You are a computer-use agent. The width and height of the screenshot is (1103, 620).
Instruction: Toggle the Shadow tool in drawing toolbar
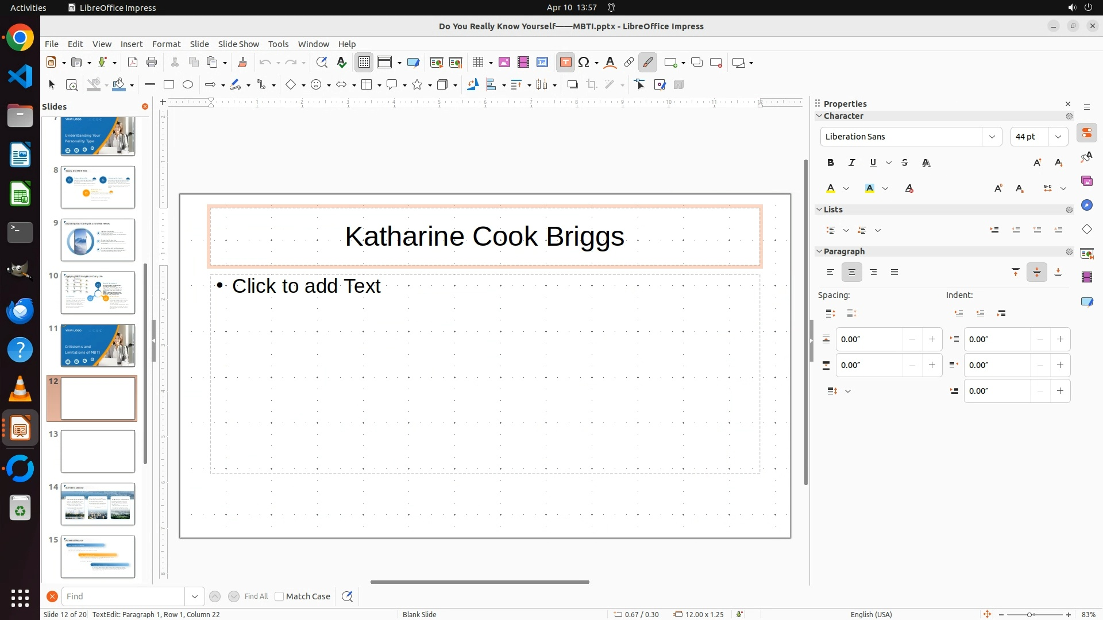pos(572,85)
